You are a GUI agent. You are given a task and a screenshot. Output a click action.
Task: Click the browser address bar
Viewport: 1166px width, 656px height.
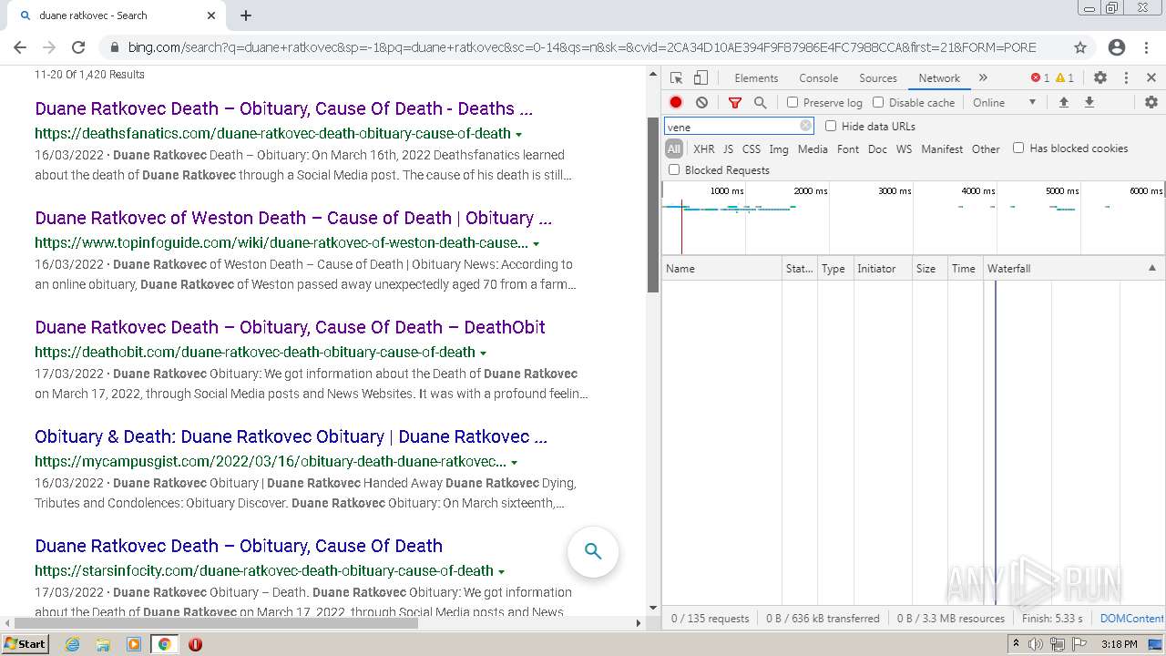pos(582,47)
